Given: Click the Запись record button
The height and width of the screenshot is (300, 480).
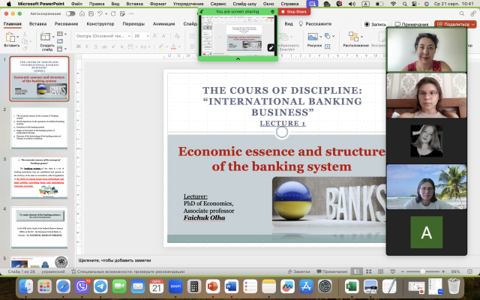Looking at the screenshot, I should tap(375, 25).
